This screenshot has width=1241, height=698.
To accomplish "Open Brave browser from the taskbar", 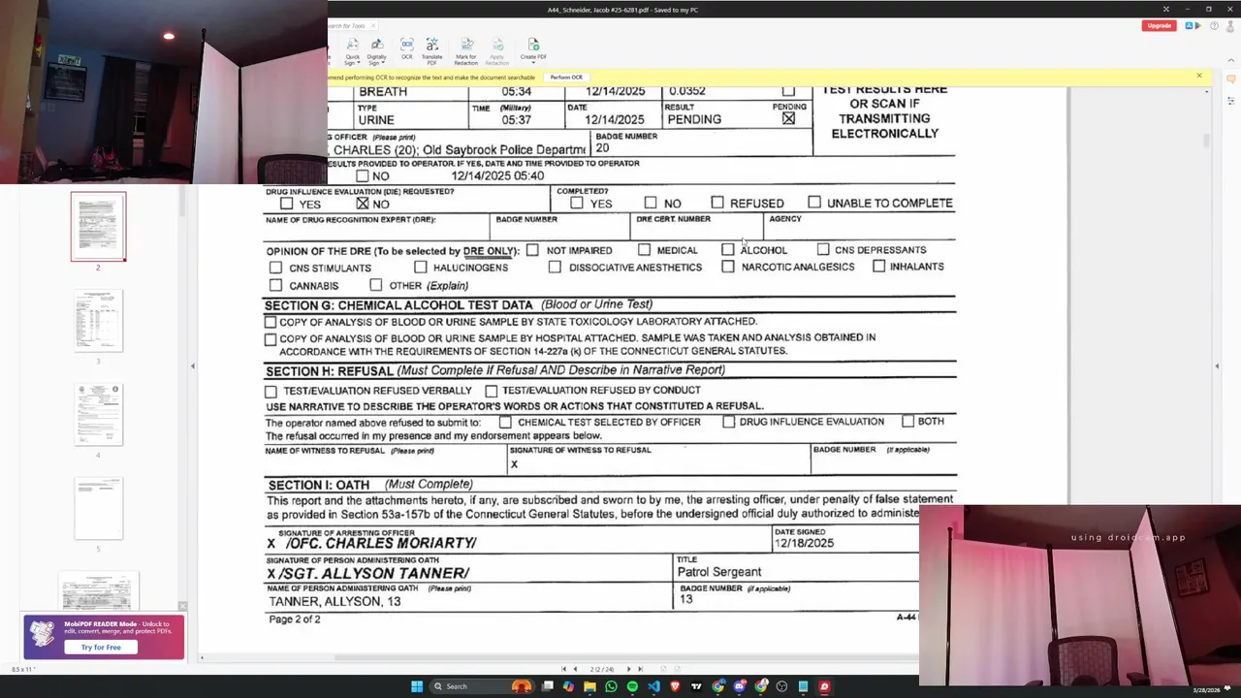I will 675,686.
